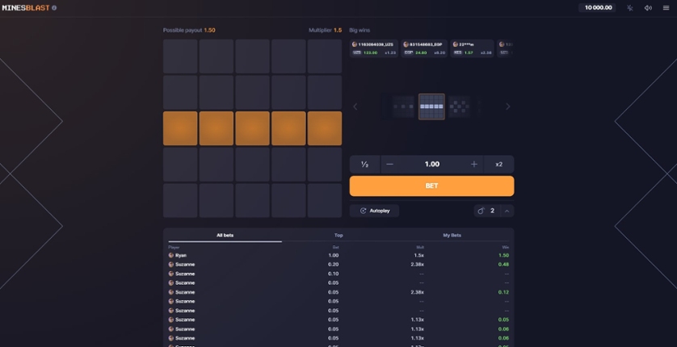The height and width of the screenshot is (347, 677).
Task: Switch to the My Bets tab
Action: (452, 235)
